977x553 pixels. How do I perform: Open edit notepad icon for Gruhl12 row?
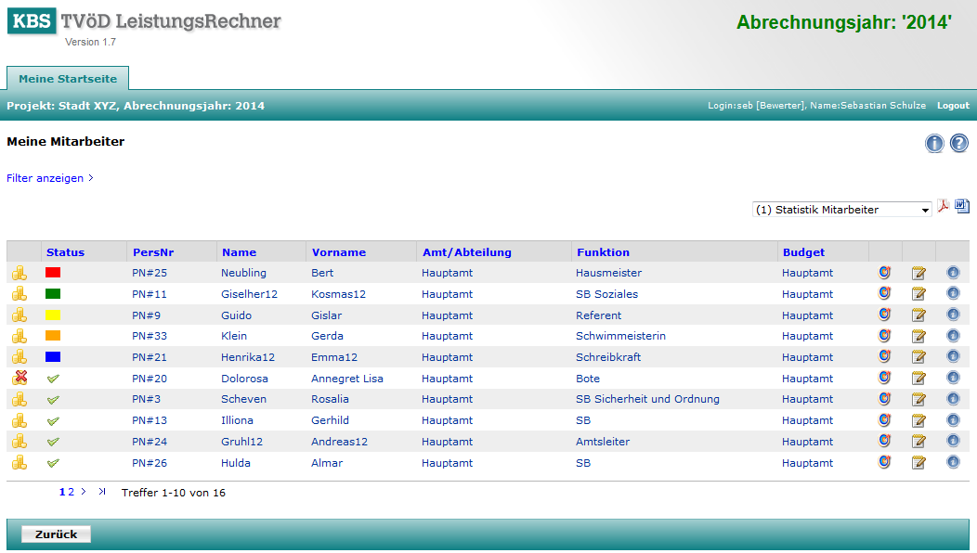point(918,442)
